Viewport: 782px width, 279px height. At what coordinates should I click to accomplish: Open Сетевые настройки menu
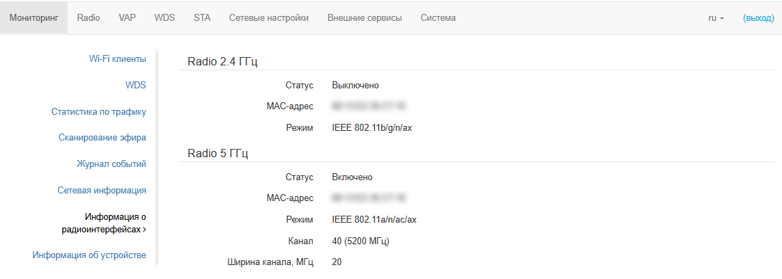268,18
